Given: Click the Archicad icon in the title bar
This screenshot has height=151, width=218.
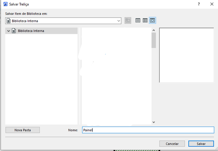Looking at the screenshot, I should [5, 4].
